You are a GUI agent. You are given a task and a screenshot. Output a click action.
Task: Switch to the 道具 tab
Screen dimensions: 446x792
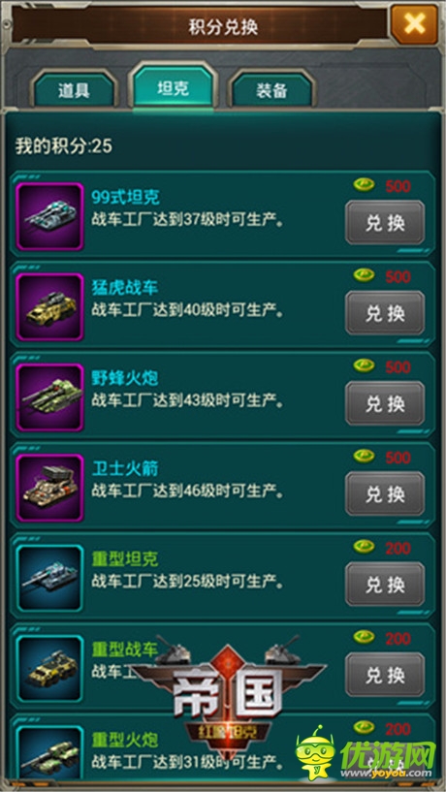(x=75, y=90)
